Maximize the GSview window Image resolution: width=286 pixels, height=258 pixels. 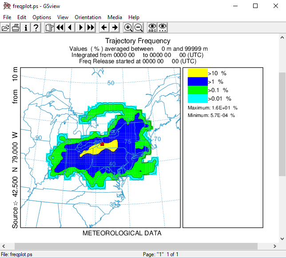(255, 6)
